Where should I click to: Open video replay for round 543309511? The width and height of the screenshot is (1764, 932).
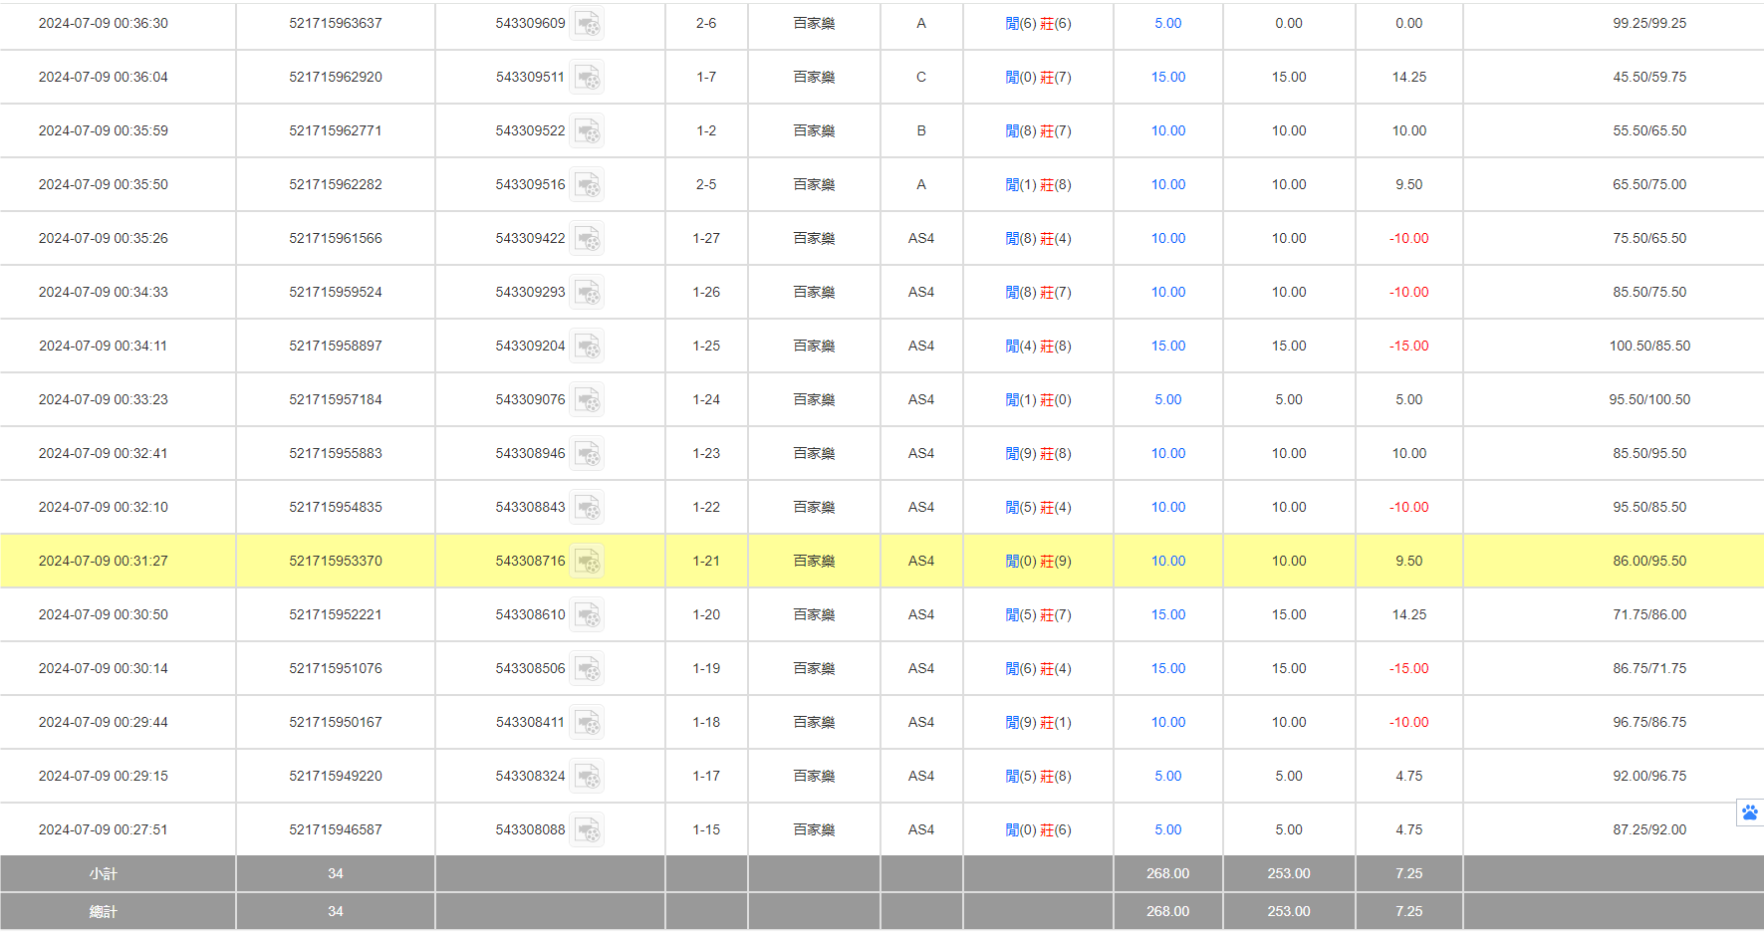(x=588, y=78)
